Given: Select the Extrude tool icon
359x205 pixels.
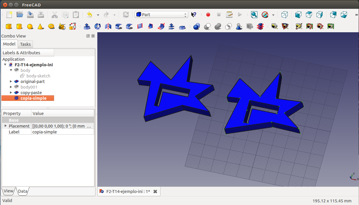Looking at the screenshot, I should [x=87, y=27].
